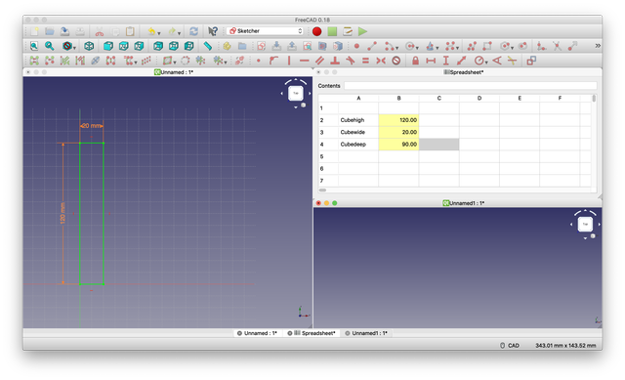Apply the Horizontal constraint
Image resolution: width=625 pixels, height=380 pixels.
tap(304, 61)
